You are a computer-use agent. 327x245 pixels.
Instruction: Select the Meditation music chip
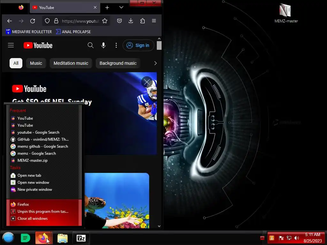(x=71, y=63)
